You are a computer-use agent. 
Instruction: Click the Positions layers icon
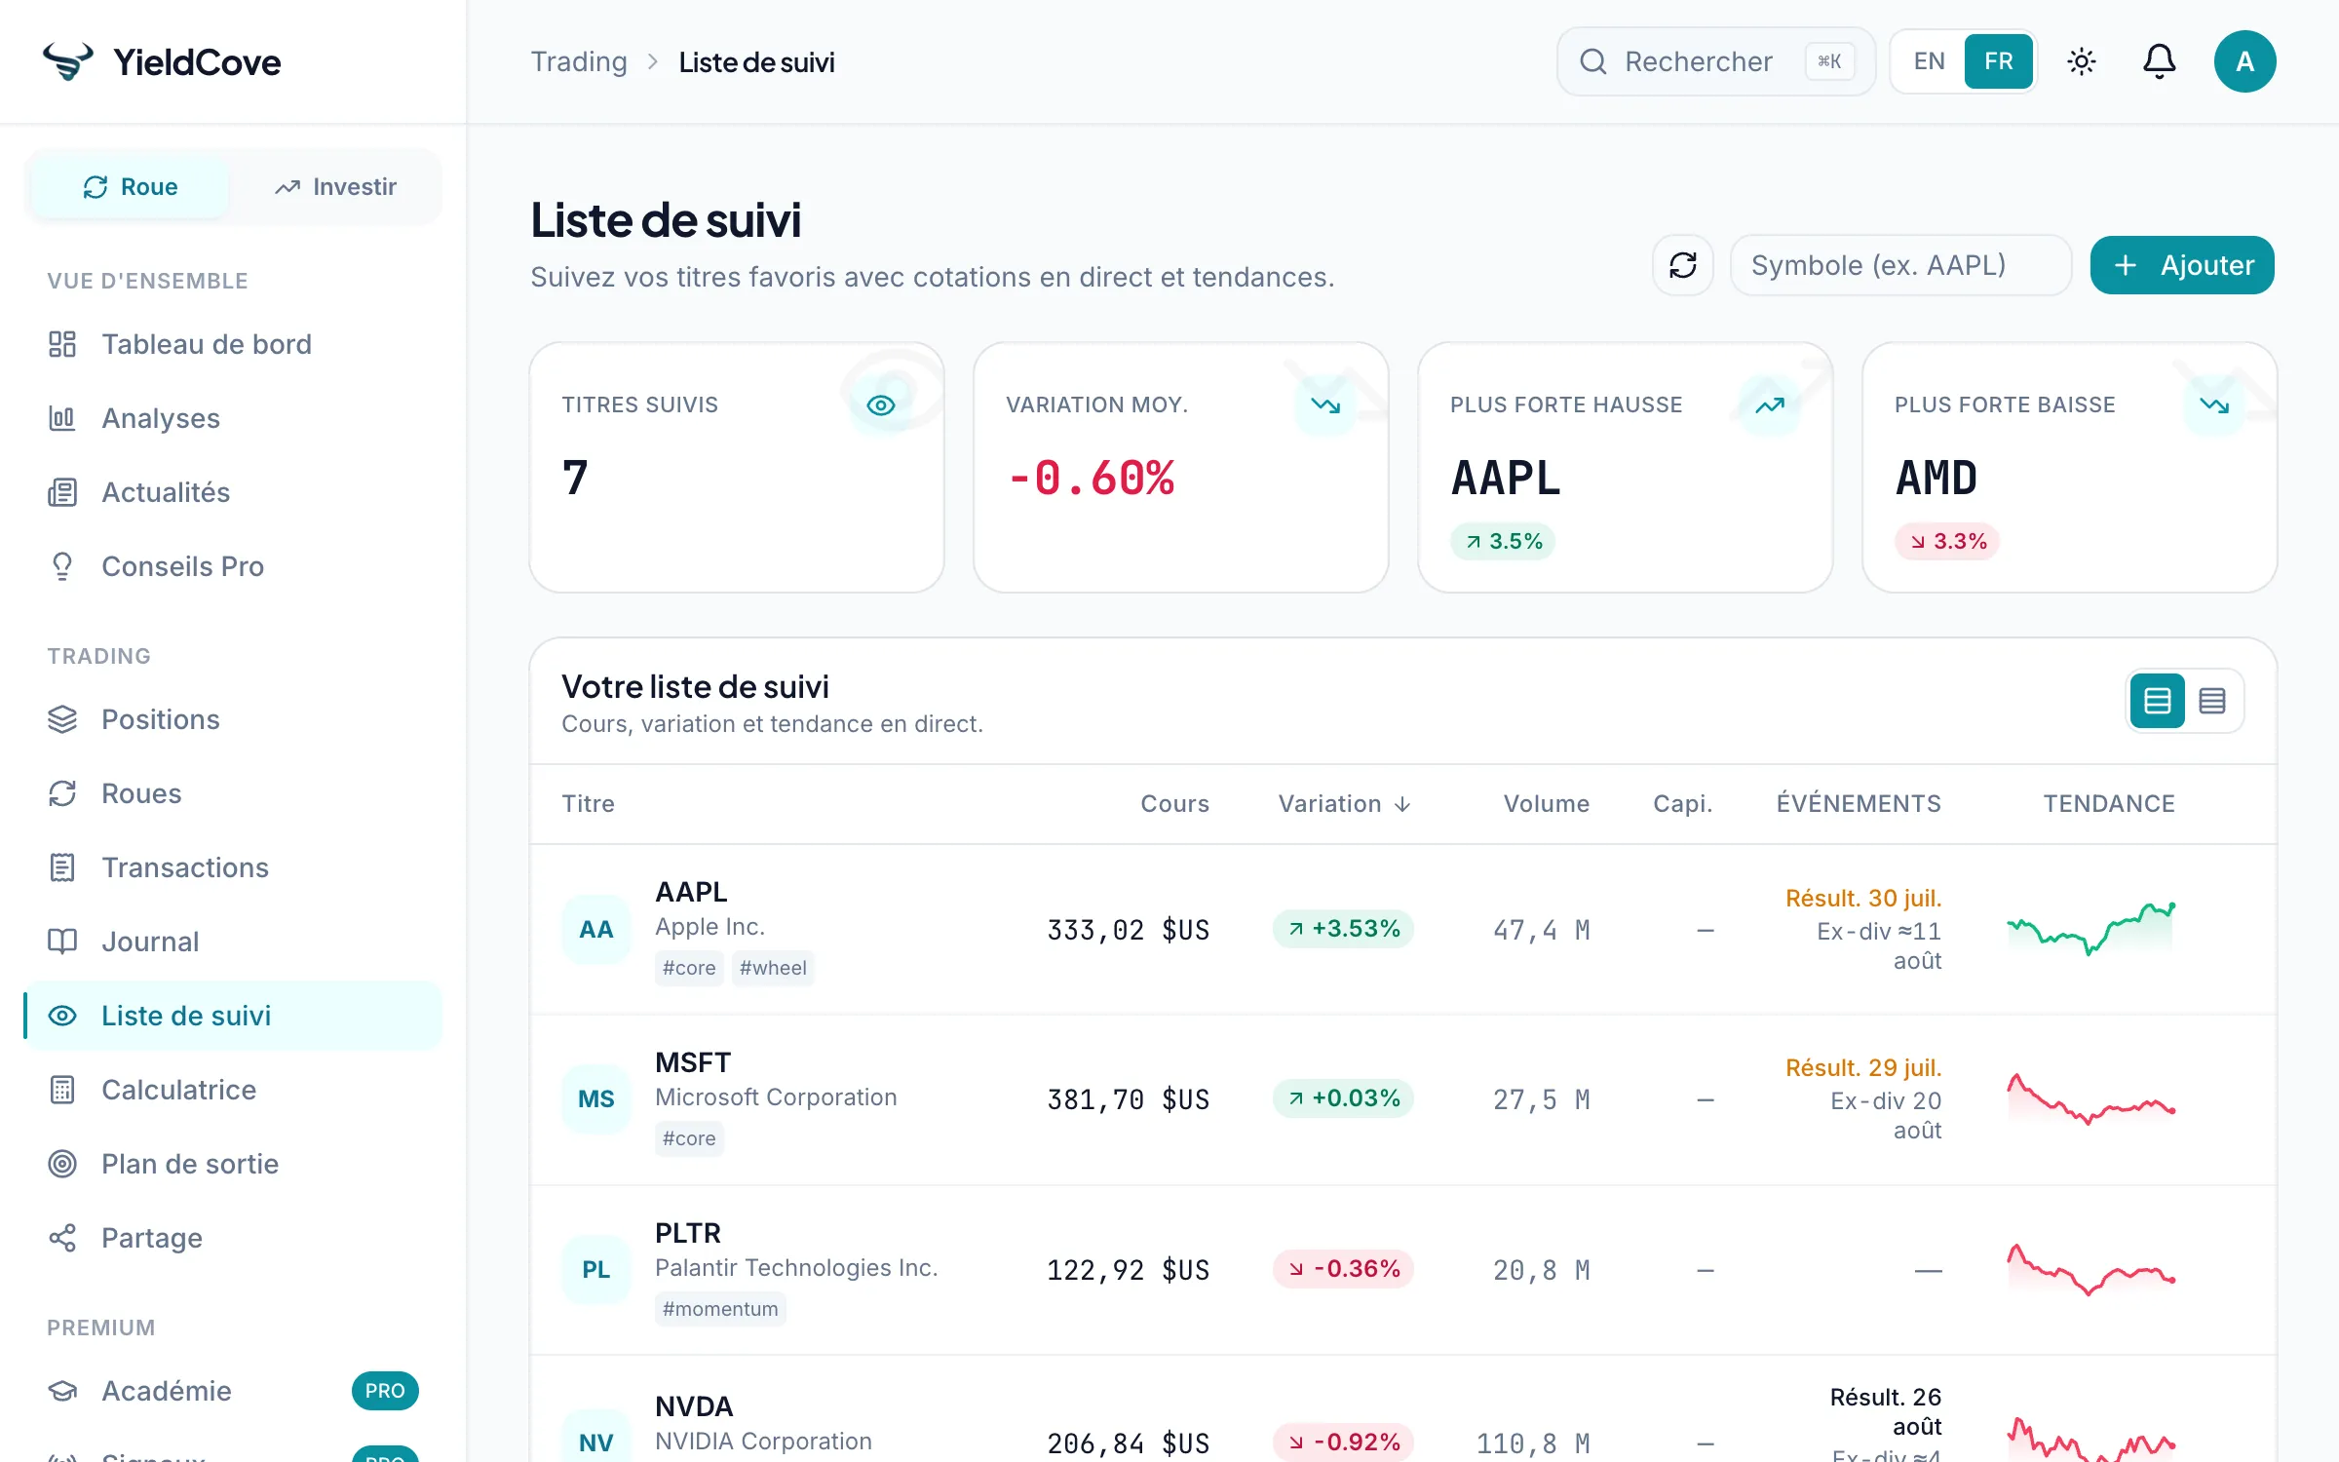(62, 719)
